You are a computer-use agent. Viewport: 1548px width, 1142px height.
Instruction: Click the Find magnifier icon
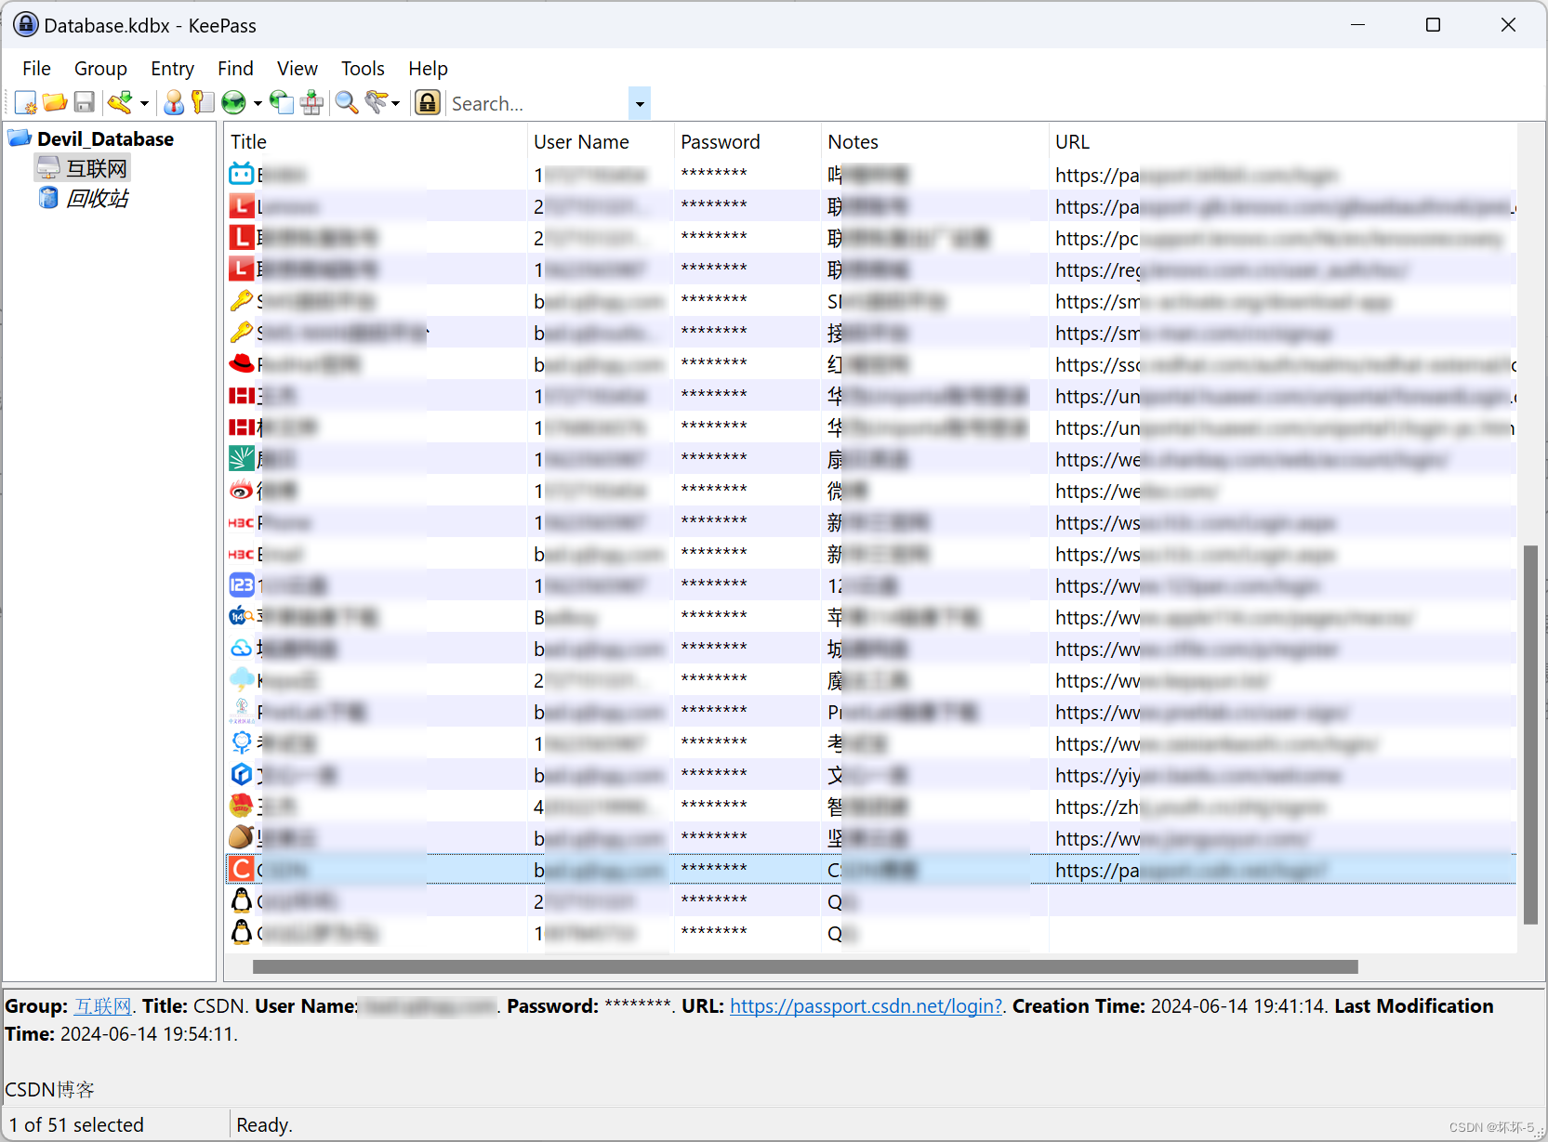pos(347,102)
